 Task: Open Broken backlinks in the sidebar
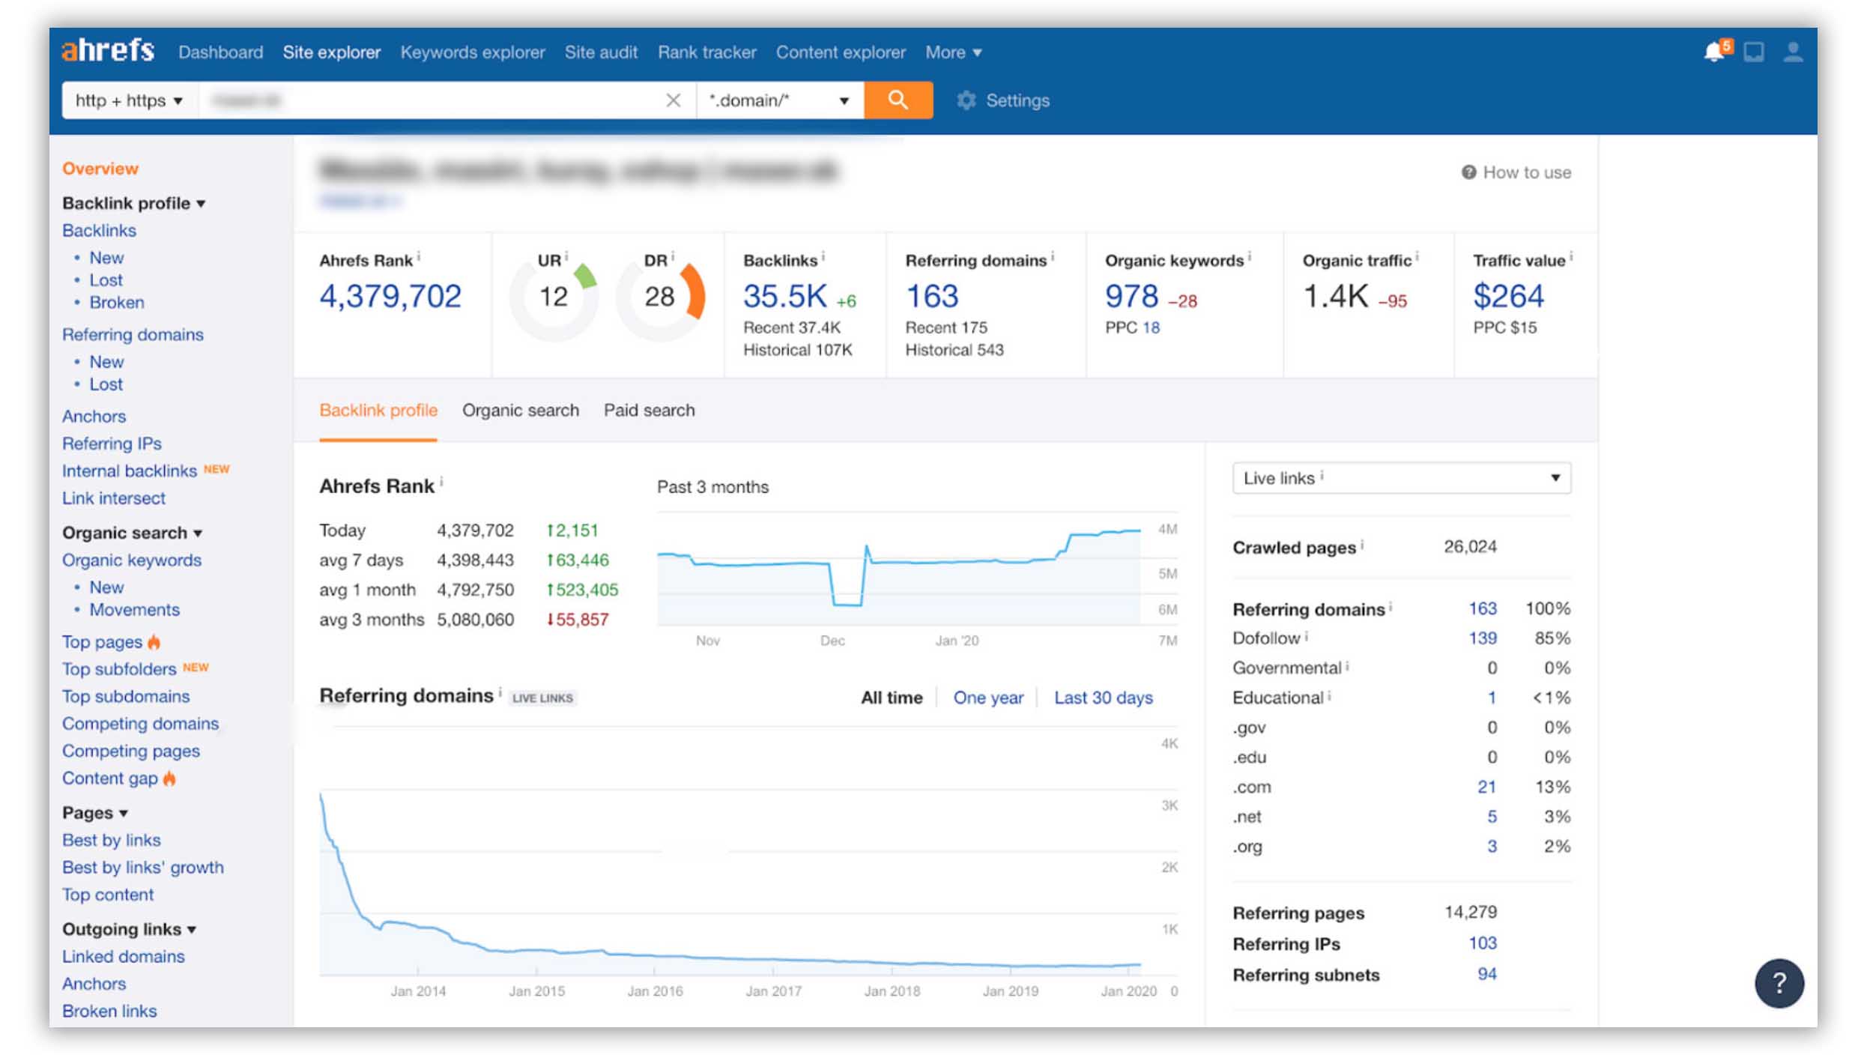(x=117, y=303)
